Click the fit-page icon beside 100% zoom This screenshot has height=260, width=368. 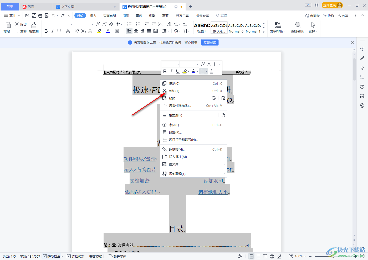click(x=290, y=256)
